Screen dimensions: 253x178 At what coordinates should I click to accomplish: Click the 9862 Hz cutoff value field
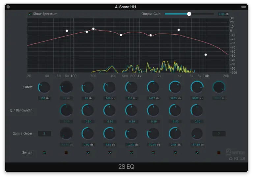coord(197,98)
